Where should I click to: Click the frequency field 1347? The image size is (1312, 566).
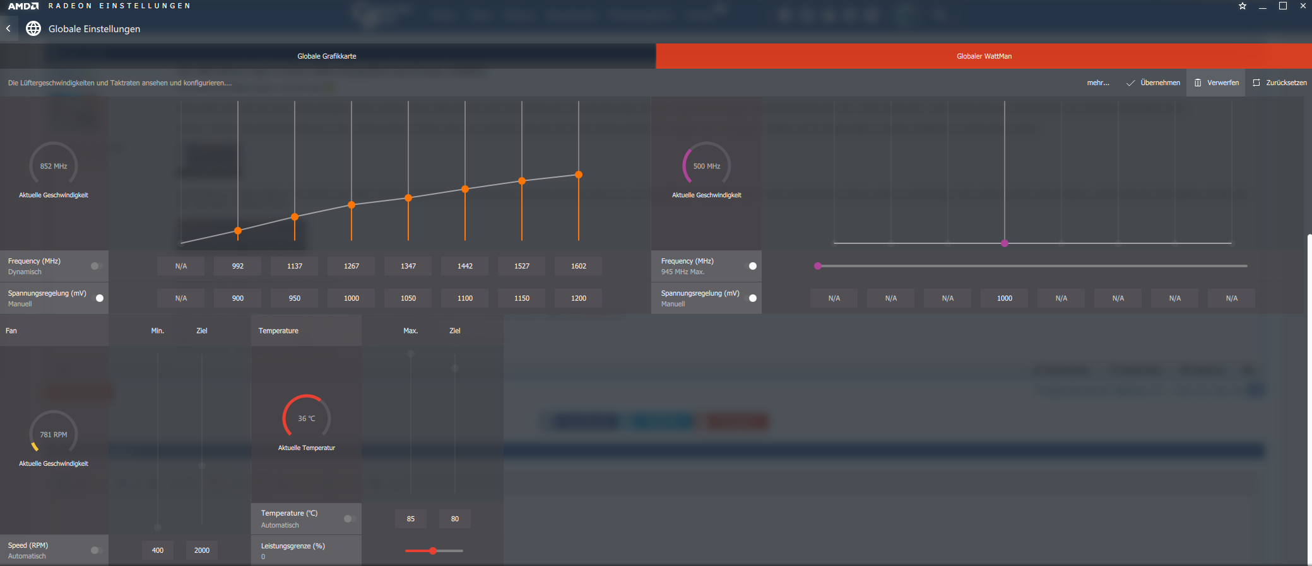(408, 266)
